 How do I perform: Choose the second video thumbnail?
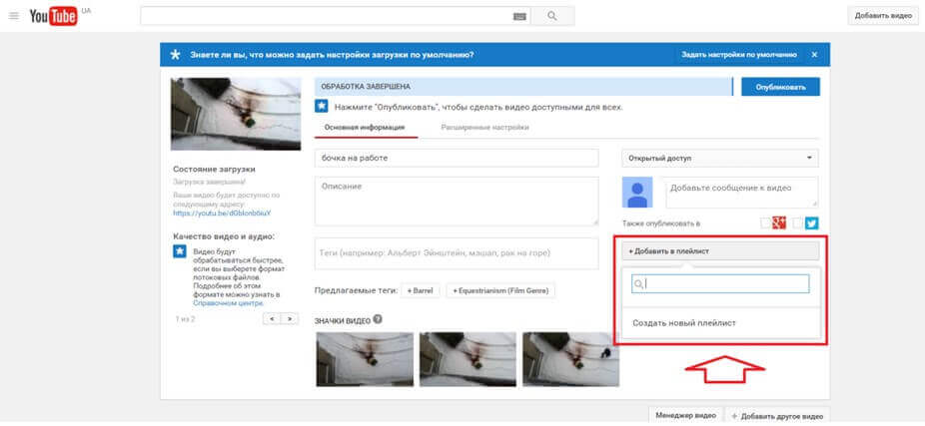(x=466, y=358)
